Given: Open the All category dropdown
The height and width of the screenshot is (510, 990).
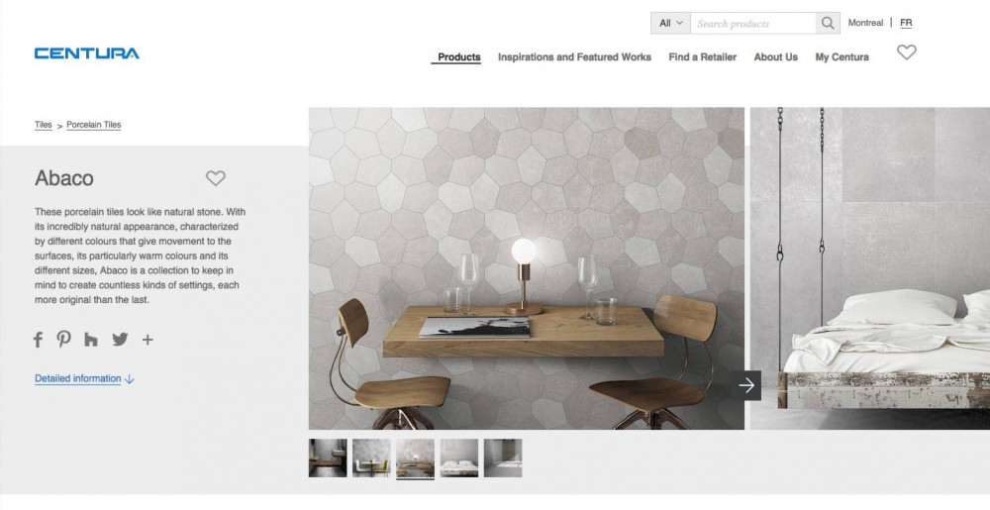Looking at the screenshot, I should pos(670,24).
